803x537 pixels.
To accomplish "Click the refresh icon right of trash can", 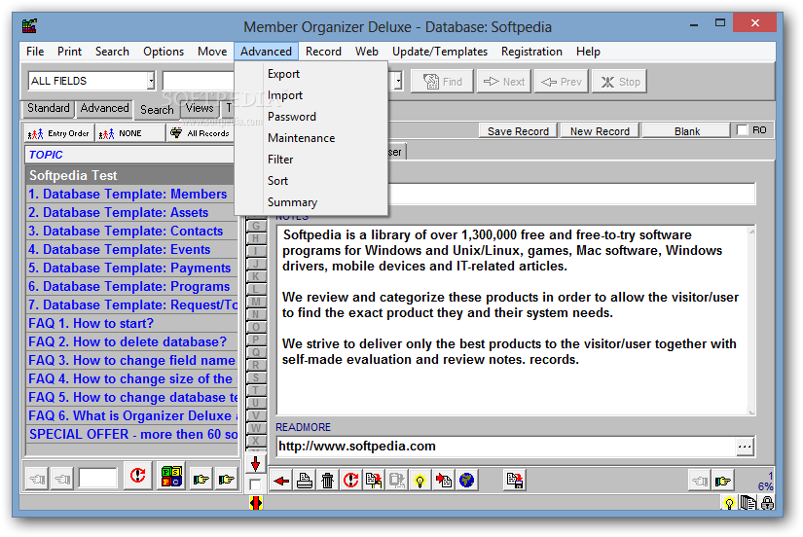I will [x=350, y=481].
